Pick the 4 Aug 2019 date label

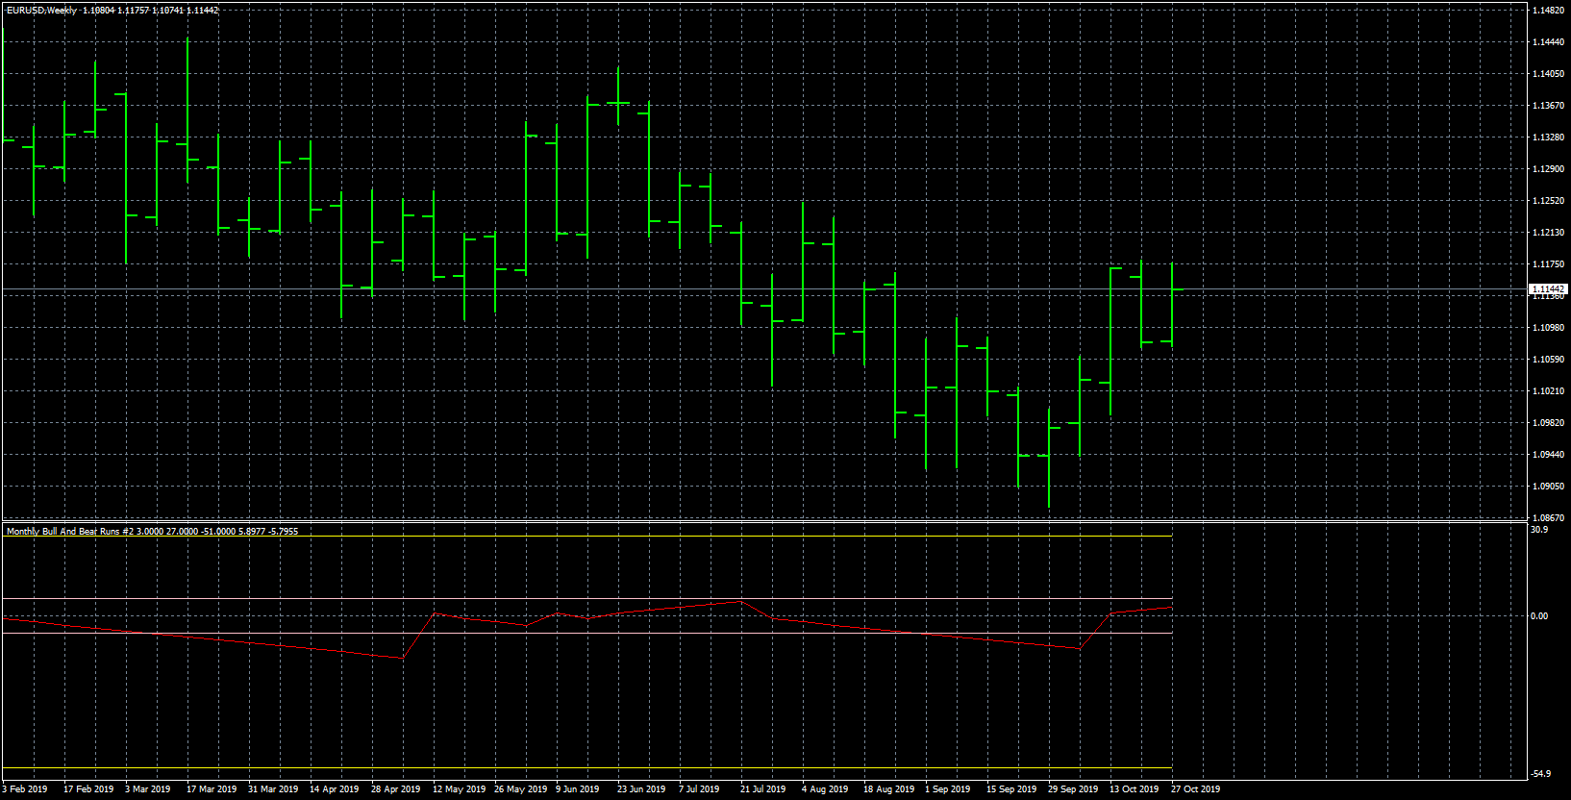(x=825, y=789)
